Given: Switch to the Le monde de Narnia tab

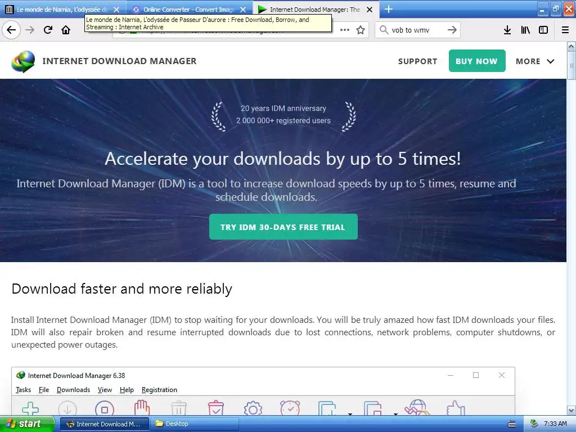Looking at the screenshot, I should [x=62, y=10].
